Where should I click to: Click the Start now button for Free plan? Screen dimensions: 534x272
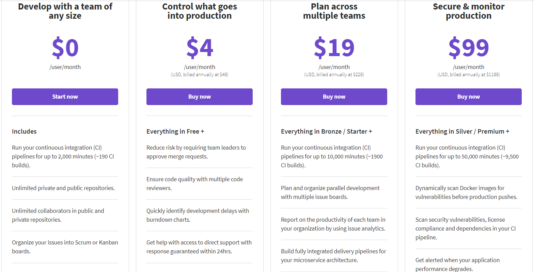[65, 97]
